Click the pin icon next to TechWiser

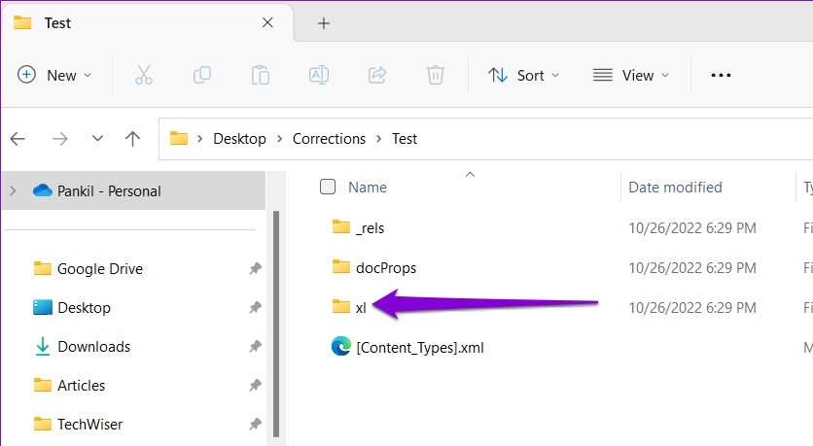coord(255,425)
